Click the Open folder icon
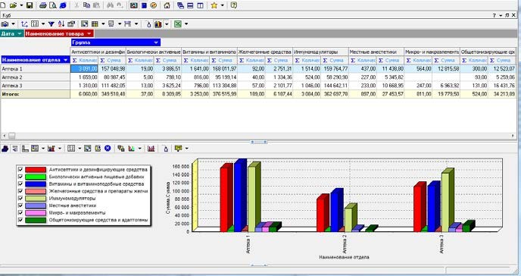Image resolution: width=521 pixels, height=276 pixels. coord(14,5)
